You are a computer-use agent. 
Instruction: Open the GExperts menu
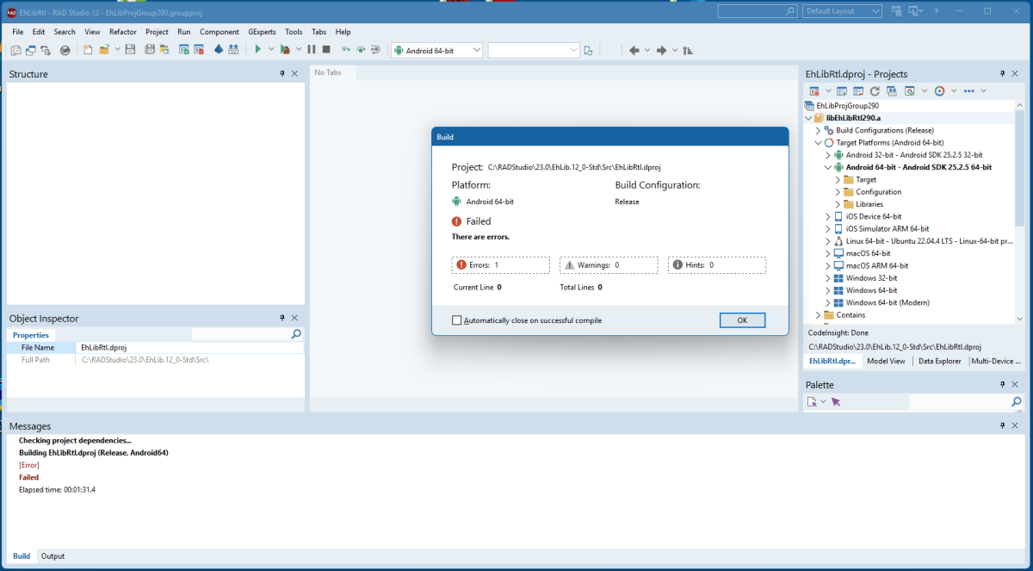[262, 32]
